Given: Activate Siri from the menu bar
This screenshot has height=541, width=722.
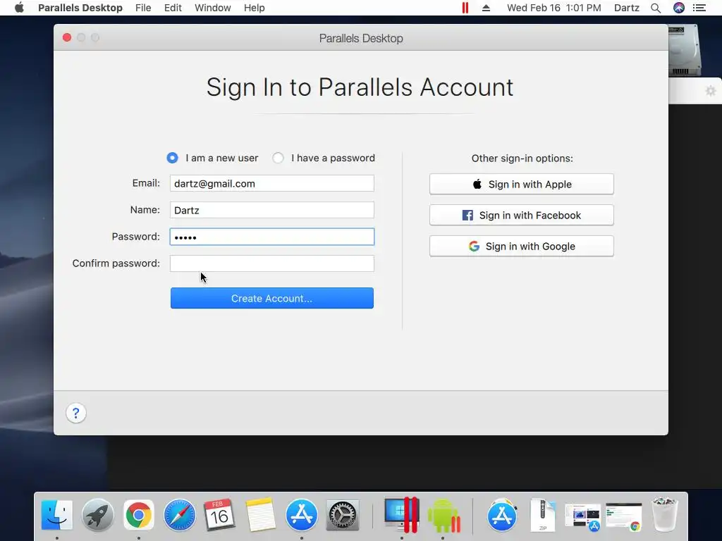Looking at the screenshot, I should click(x=679, y=8).
